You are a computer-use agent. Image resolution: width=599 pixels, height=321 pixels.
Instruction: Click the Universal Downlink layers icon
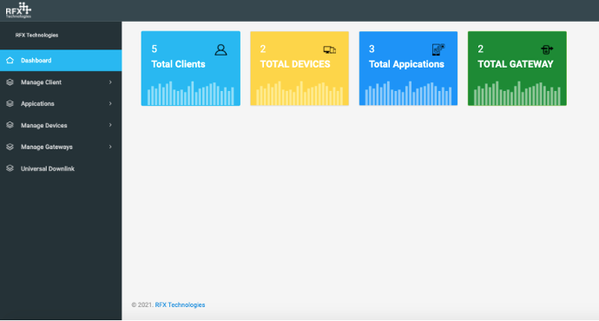click(10, 168)
